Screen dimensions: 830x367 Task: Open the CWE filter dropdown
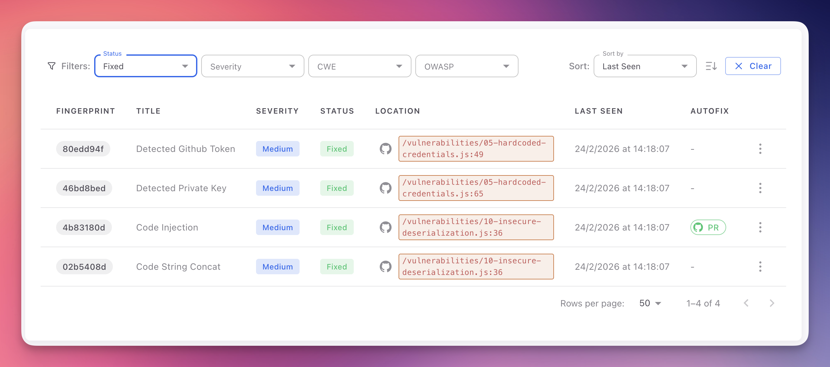point(360,66)
